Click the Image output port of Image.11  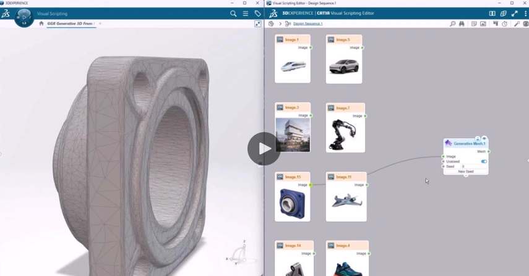coord(367,185)
